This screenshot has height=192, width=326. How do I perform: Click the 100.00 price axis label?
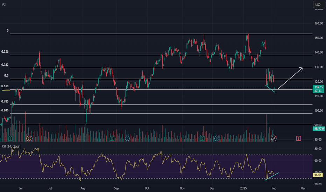pyautogui.click(x=319, y=111)
